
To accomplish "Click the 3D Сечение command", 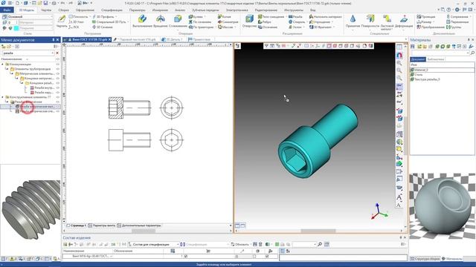I will point(103,27).
